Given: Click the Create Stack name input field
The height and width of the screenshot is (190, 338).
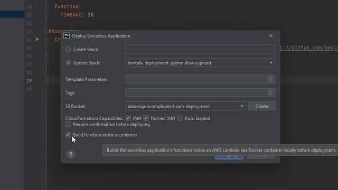Looking at the screenshot, I should [x=200, y=49].
